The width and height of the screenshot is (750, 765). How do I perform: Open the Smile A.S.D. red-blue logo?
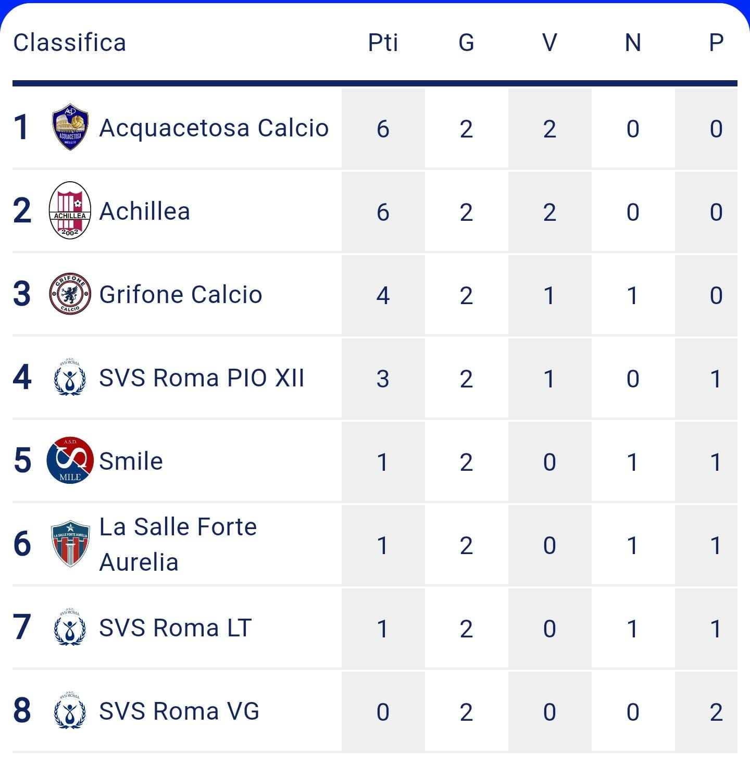[x=70, y=460]
